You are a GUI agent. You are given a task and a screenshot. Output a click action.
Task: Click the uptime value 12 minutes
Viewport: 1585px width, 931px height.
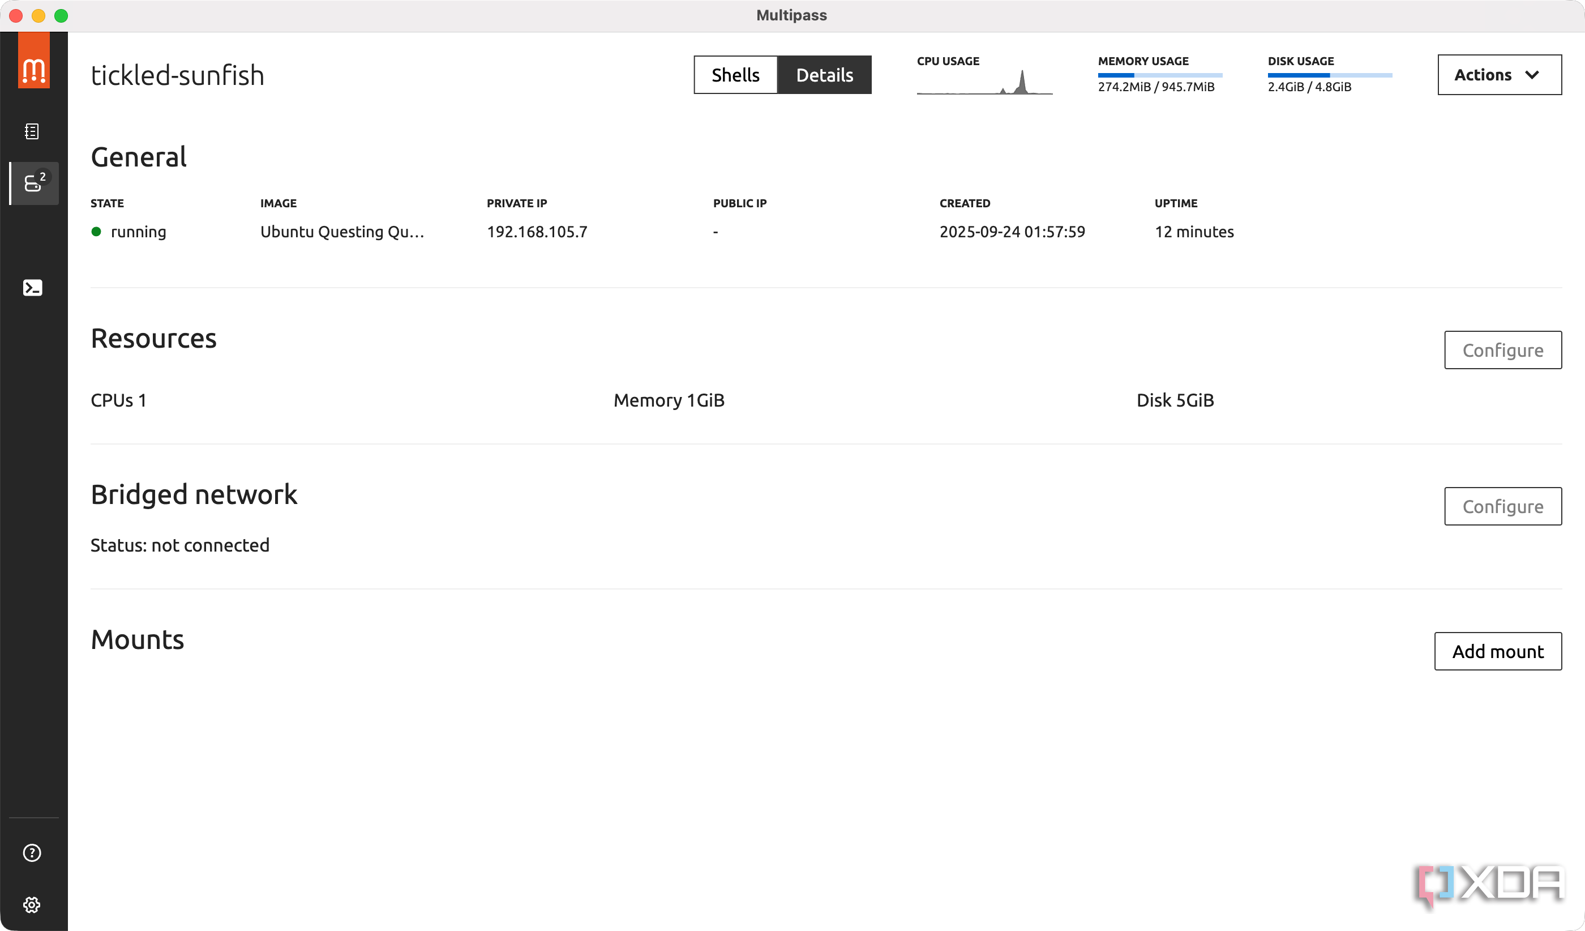pos(1194,232)
